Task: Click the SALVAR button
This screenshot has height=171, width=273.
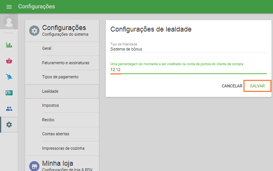Action: 257,86
